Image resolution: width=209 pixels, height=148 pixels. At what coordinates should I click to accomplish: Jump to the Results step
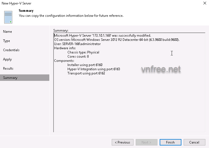pyautogui.click(x=8, y=69)
